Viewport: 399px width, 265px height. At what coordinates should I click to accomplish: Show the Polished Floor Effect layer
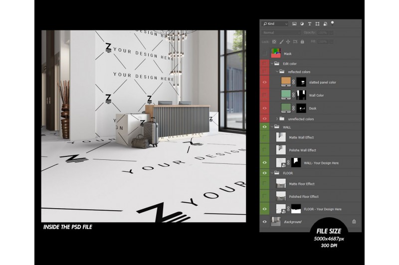(x=265, y=196)
